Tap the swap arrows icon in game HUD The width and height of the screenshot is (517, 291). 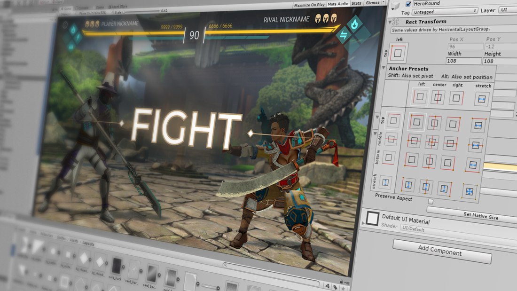pyautogui.click(x=344, y=35)
